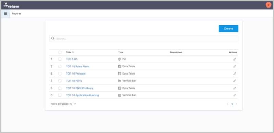Open the TOP 10 Rules Alerts link
The image size is (274, 133).
(78, 66)
